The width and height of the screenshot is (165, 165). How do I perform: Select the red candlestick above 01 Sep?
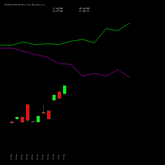point(22,119)
